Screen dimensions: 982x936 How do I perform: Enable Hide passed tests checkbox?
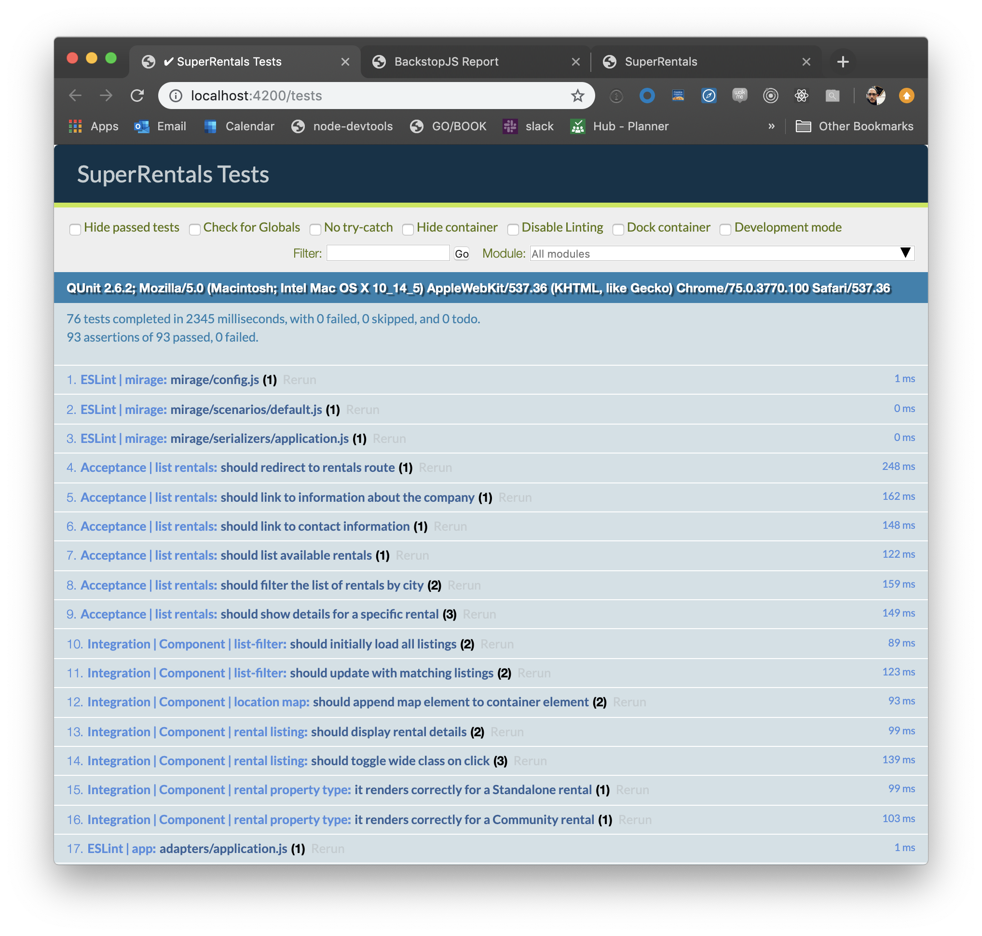pyautogui.click(x=75, y=229)
